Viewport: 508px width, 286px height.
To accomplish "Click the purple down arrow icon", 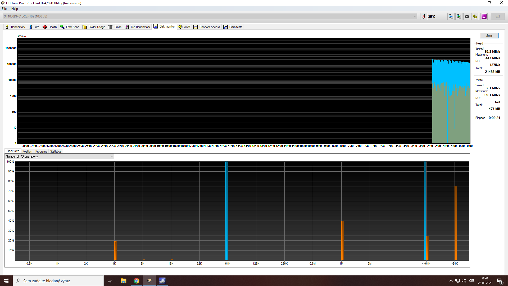I will (484, 16).
